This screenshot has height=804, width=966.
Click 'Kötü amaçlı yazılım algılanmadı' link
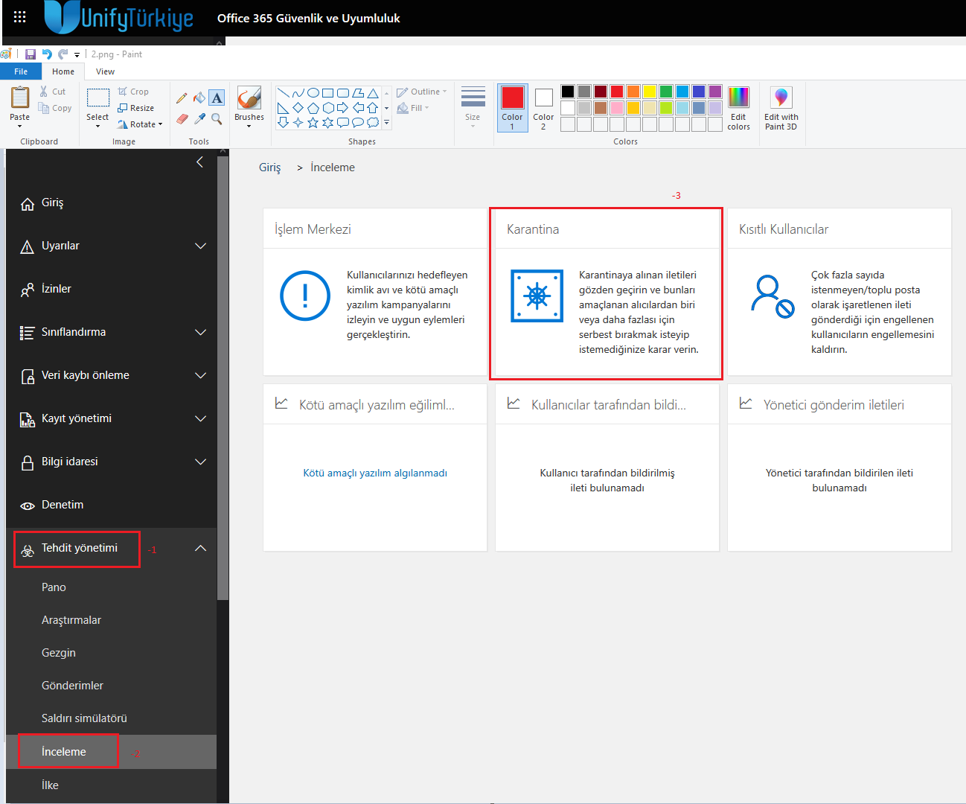[x=375, y=473]
